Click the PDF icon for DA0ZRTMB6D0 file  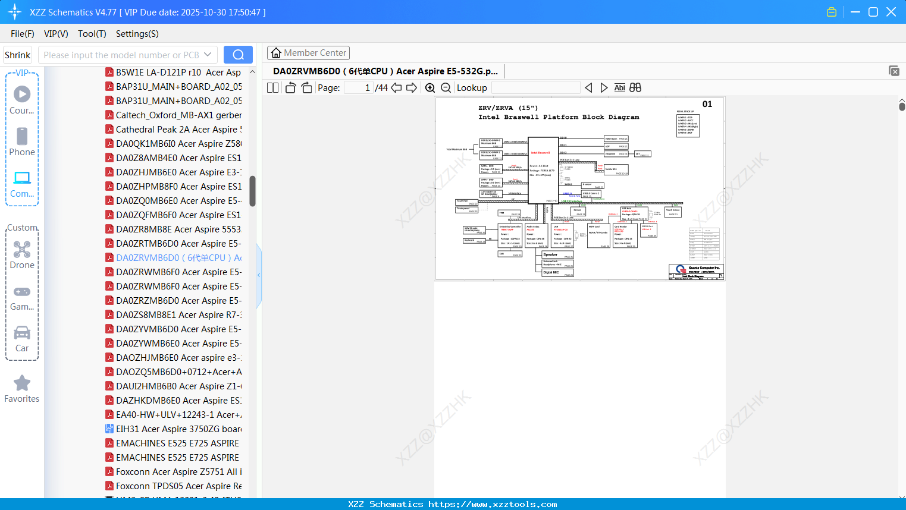click(x=109, y=243)
